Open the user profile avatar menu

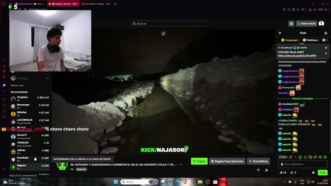coord(321,24)
